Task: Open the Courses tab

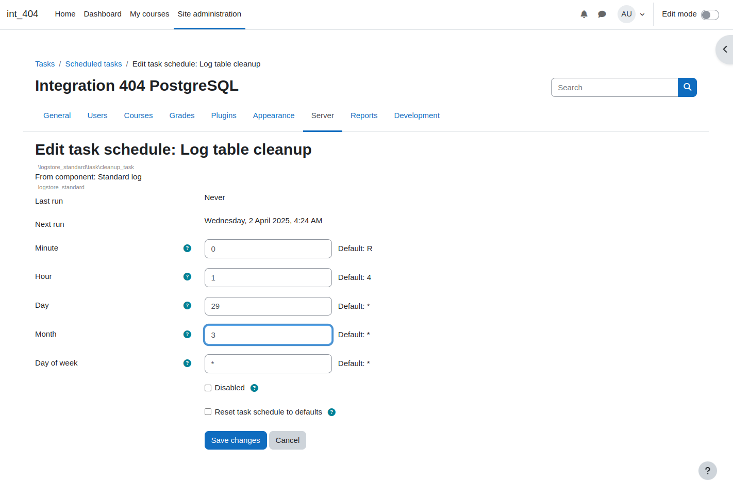Action: click(x=138, y=115)
